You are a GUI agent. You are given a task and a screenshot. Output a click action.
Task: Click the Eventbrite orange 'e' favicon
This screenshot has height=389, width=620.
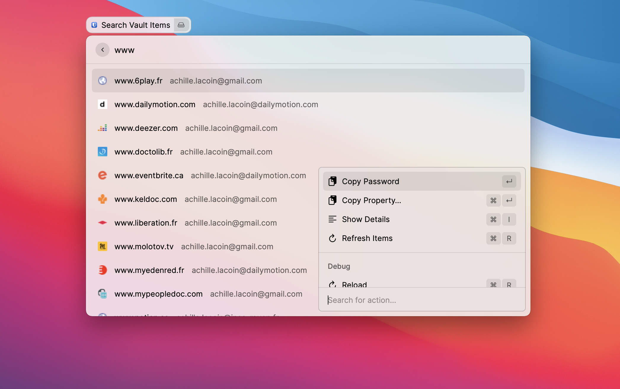tap(102, 175)
